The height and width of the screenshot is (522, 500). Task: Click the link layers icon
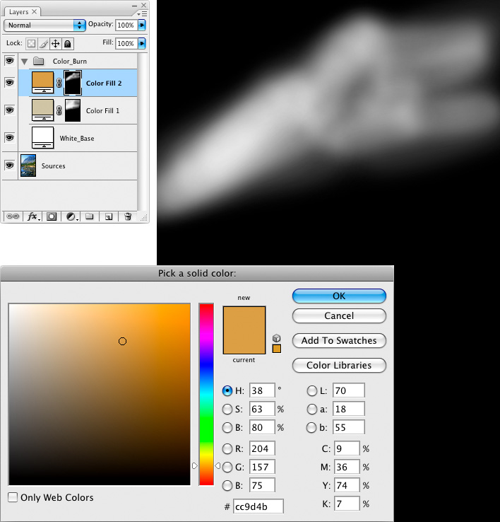point(11,217)
